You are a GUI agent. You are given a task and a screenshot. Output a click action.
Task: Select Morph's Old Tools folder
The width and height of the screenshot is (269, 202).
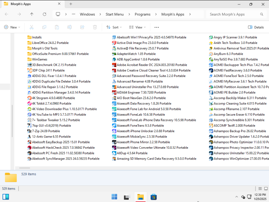(x=42, y=48)
